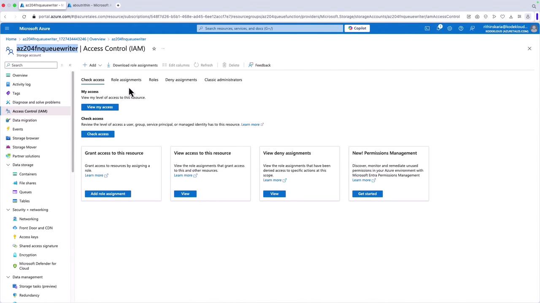Click the Encryption lock icon
Screen dimensions: 540x303
coord(15,255)
